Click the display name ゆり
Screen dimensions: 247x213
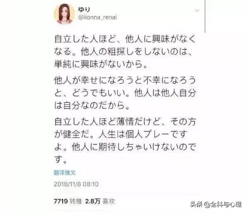(x=84, y=9)
